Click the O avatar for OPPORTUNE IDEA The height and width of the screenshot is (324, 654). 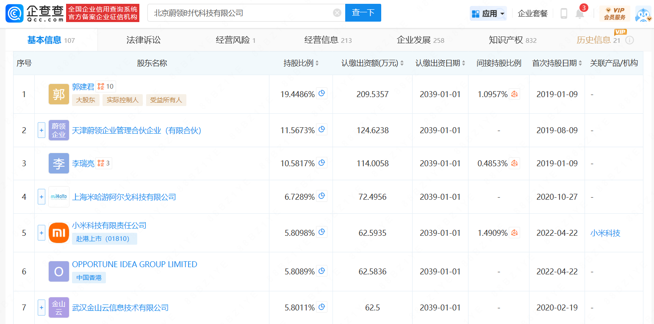point(59,271)
